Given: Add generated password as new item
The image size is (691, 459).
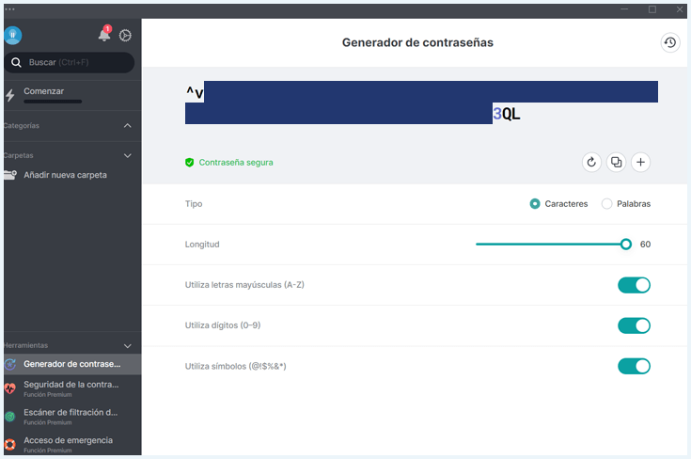Looking at the screenshot, I should [x=640, y=163].
